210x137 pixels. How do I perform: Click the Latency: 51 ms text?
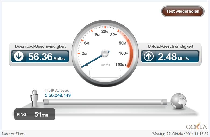pyautogui.click(x=13, y=134)
